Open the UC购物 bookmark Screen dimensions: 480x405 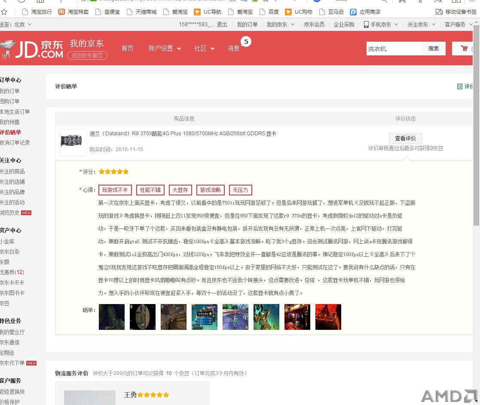click(299, 12)
